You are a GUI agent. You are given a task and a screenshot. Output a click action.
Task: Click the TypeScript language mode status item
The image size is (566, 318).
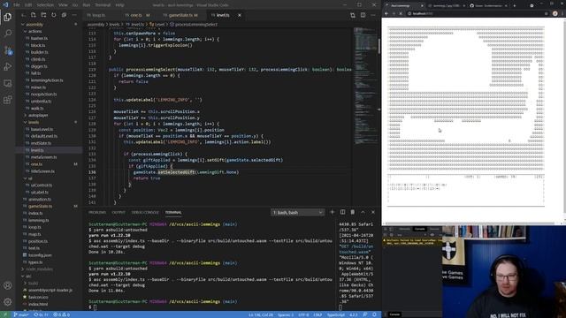click(x=336, y=314)
